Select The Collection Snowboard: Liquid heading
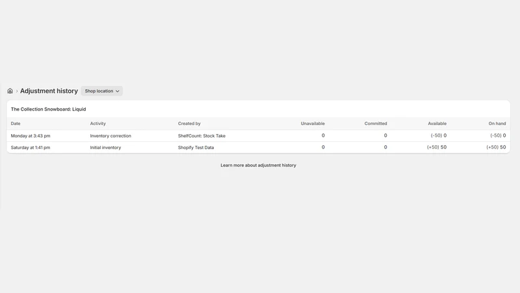The width and height of the screenshot is (520, 293). point(48,109)
